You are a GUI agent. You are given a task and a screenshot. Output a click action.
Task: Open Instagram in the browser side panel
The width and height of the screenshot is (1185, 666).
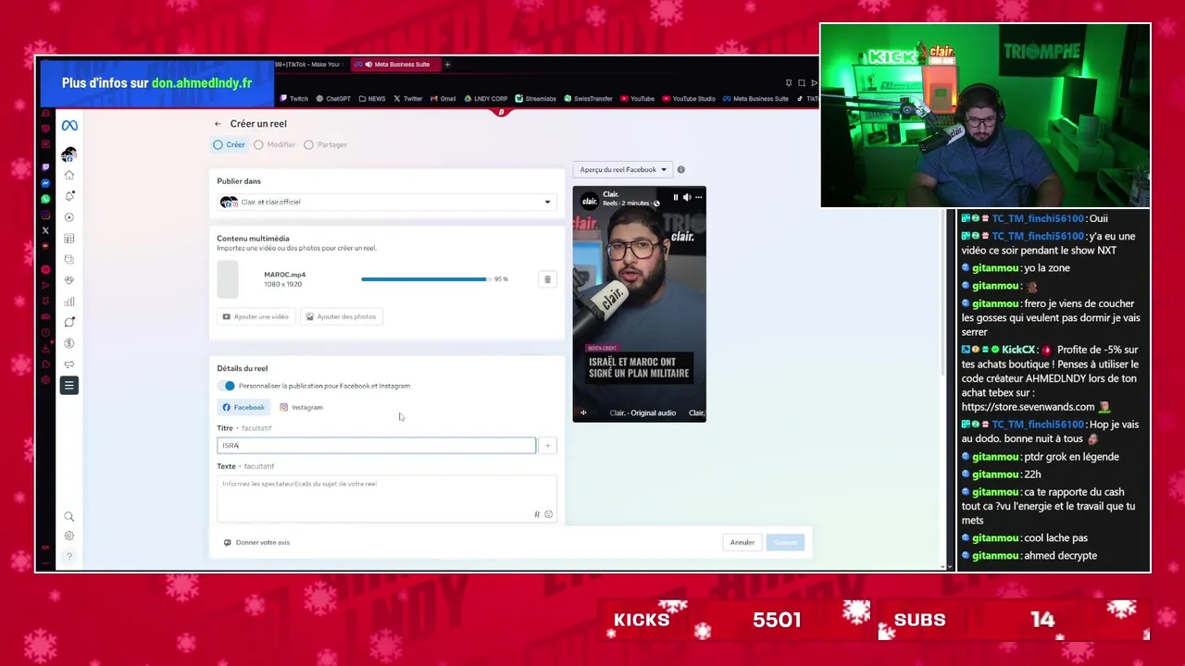tap(45, 215)
